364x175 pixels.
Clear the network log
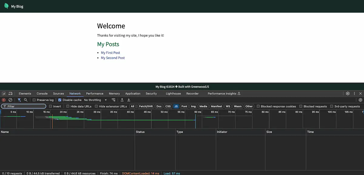[10, 100]
